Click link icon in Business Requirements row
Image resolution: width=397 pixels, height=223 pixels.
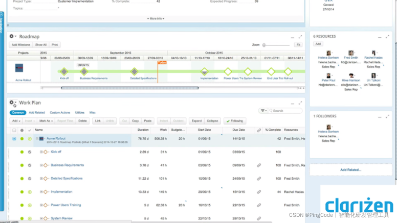259,165
